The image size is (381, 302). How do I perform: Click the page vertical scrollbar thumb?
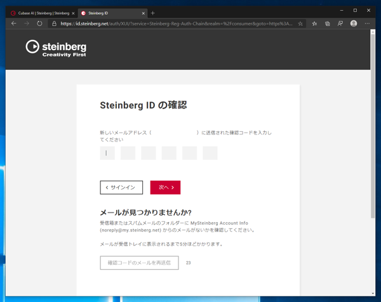373,126
